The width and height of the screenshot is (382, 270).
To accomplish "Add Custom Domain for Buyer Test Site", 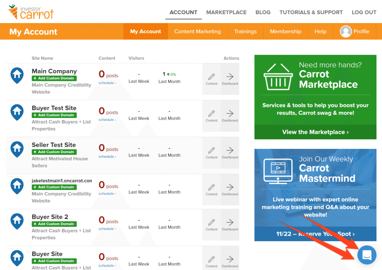I will pyautogui.click(x=54, y=115).
